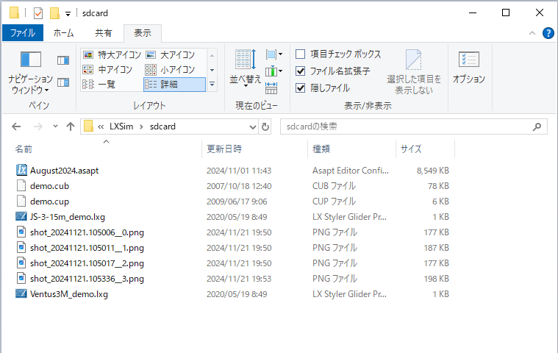Expand the layout gallery more options arrow
The width and height of the screenshot is (558, 353).
click(212, 85)
